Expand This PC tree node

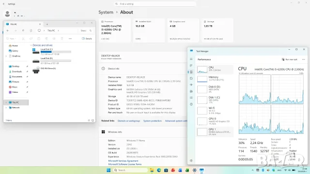[6, 102]
